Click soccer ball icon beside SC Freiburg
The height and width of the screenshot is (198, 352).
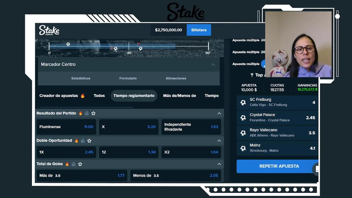pyautogui.click(x=243, y=103)
